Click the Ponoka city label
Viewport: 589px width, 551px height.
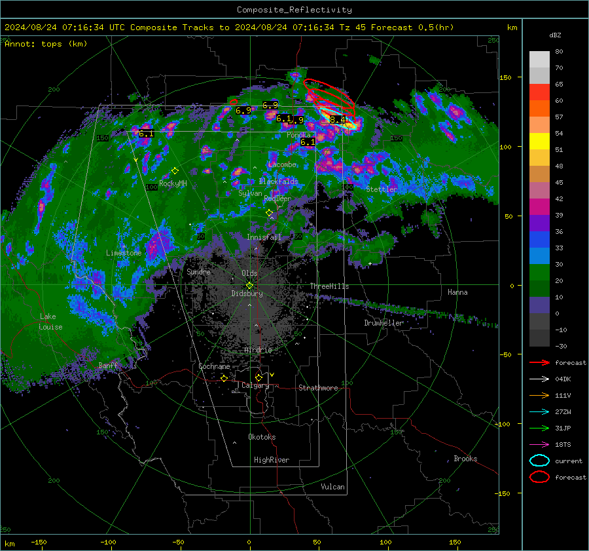coord(298,135)
